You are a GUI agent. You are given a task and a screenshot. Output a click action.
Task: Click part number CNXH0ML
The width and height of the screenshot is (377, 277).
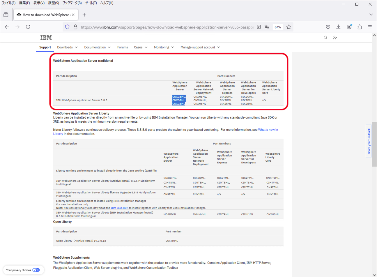click(273, 214)
